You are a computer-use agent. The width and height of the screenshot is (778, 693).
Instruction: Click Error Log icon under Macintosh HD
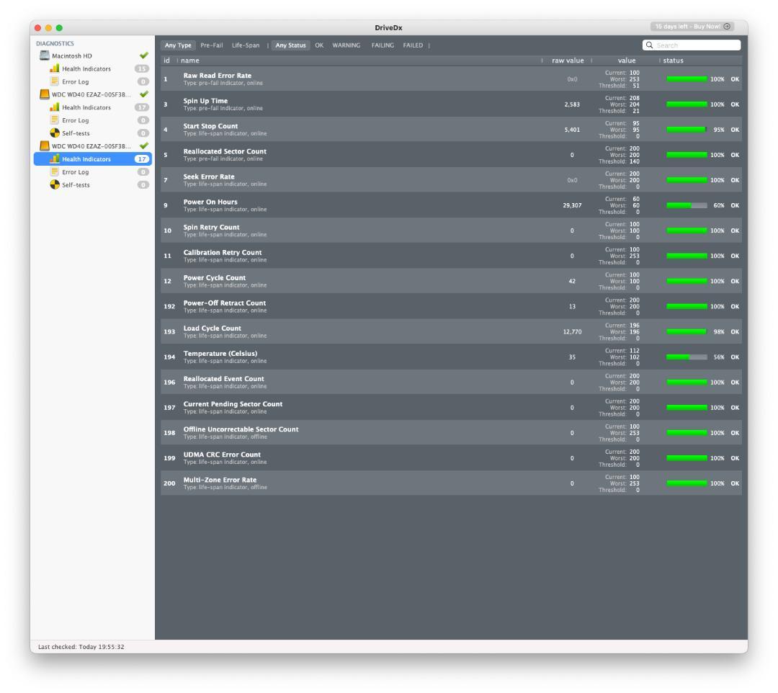click(x=54, y=81)
